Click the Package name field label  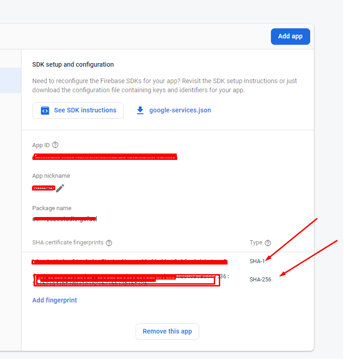coord(52,208)
